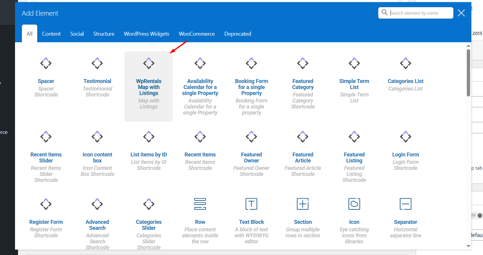Focus the Search element by name field
The width and height of the screenshot is (483, 255).
click(420, 13)
